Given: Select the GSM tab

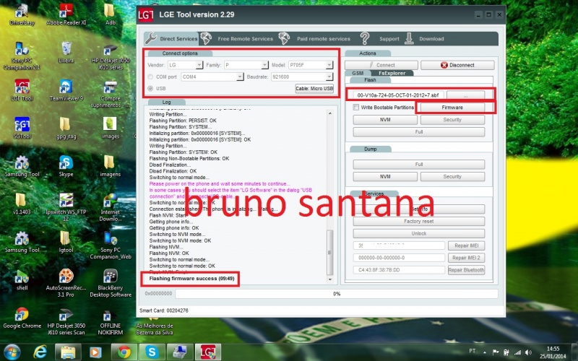Looking at the screenshot, I should coord(358,73).
